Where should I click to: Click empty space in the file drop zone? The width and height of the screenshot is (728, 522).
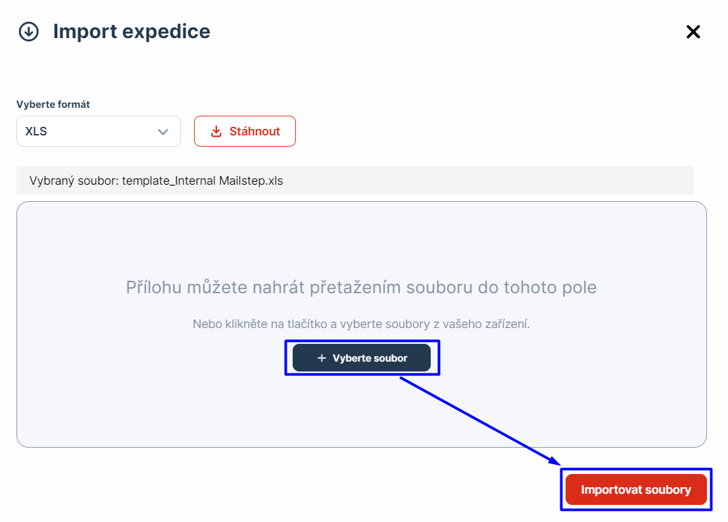(x=164, y=394)
